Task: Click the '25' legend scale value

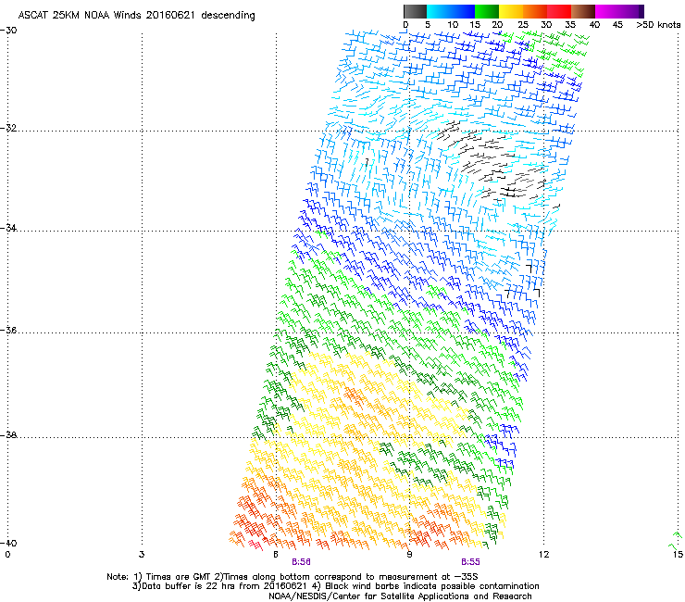Action: (x=523, y=25)
